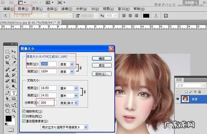Hide the 背景 layer with eye icon
Image resolution: width=207 pixels, height=134 pixels.
tap(178, 99)
